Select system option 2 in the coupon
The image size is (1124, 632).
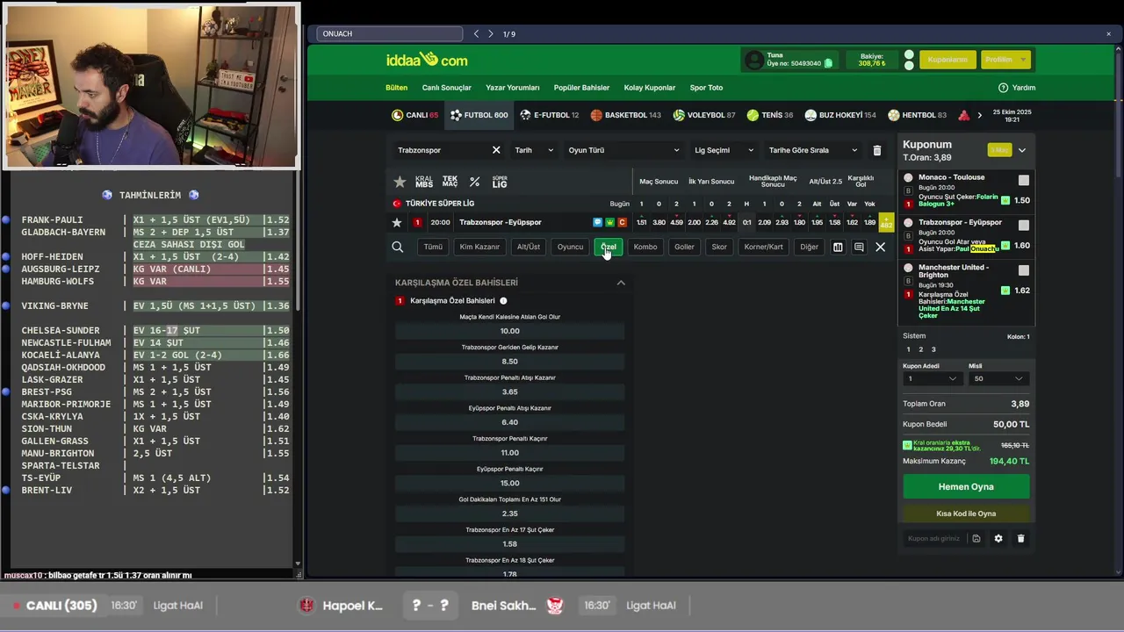tap(920, 349)
